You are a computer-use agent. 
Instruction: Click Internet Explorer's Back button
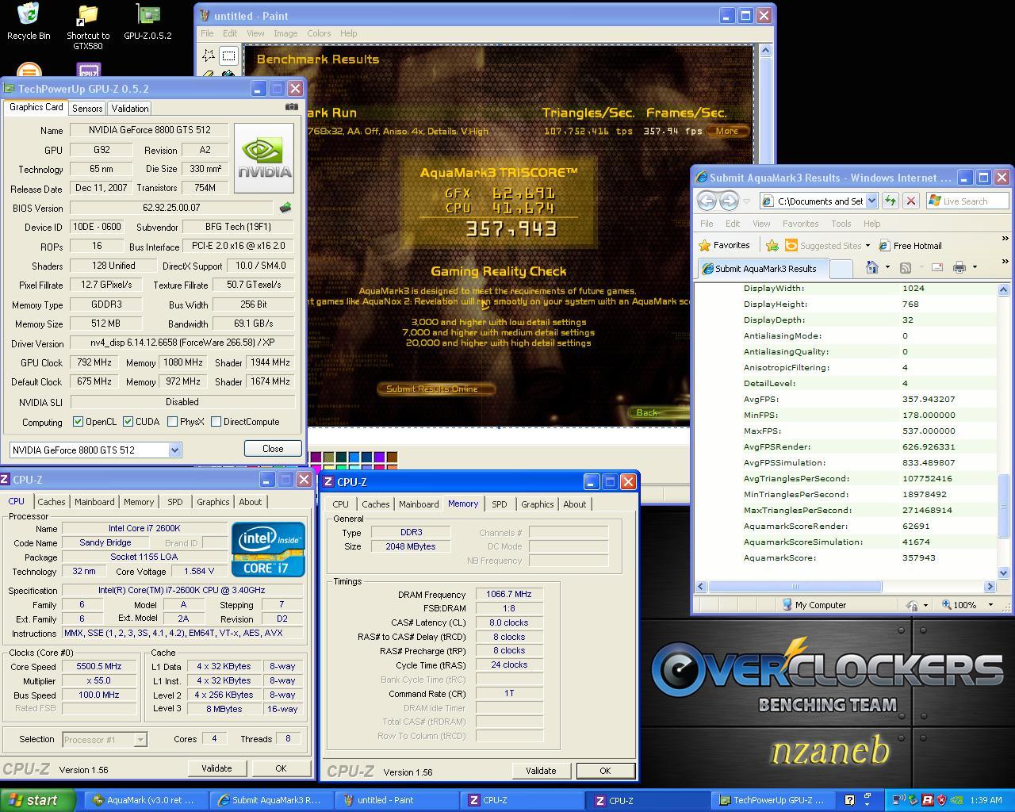(707, 201)
